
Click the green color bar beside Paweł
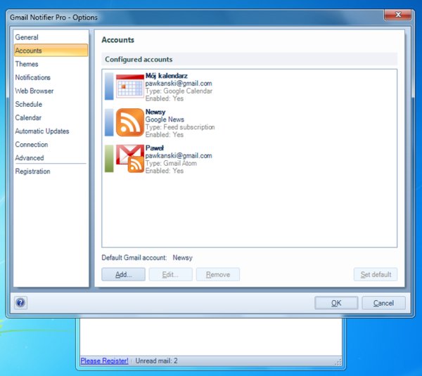point(109,158)
